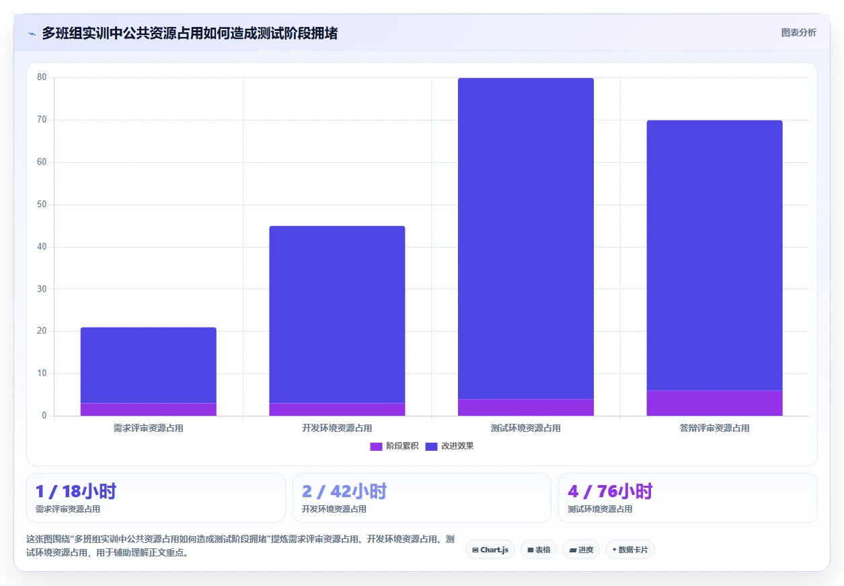
Task: Click the y-axis value 80
Action: (x=42, y=77)
